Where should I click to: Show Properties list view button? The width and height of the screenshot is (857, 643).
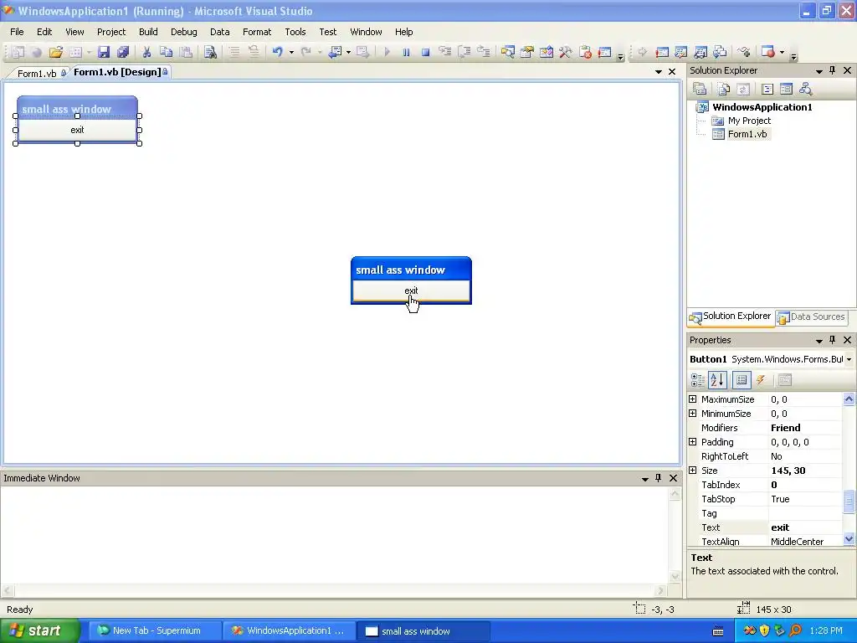(742, 380)
